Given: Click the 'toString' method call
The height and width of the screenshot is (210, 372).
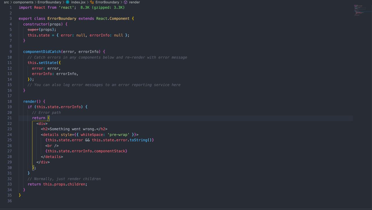Looking at the screenshot, I should coord(139,140).
